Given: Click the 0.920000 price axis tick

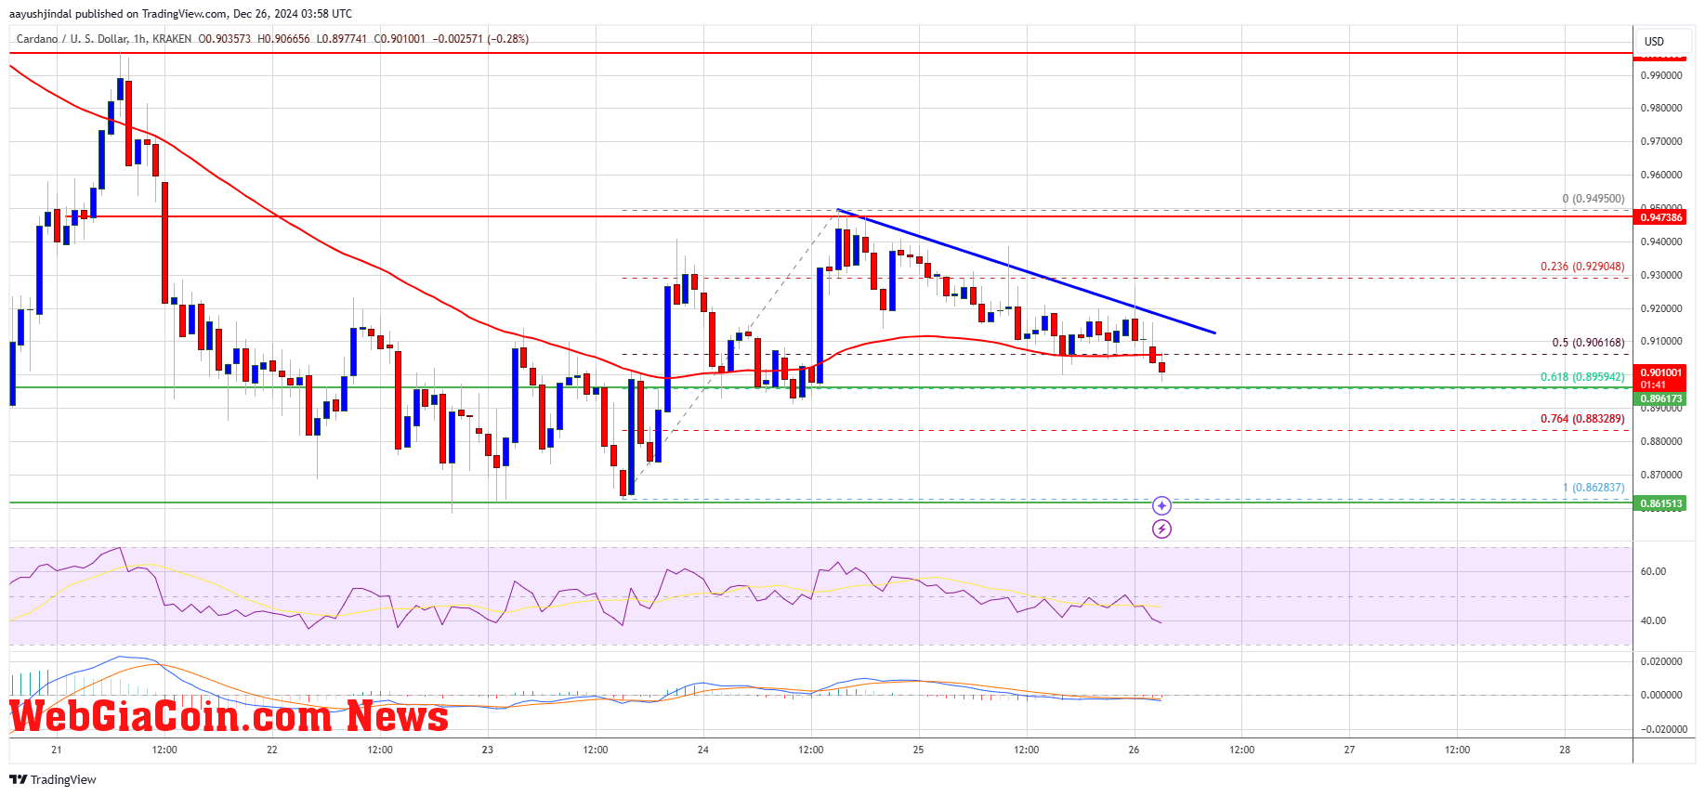Looking at the screenshot, I should [x=1661, y=309].
